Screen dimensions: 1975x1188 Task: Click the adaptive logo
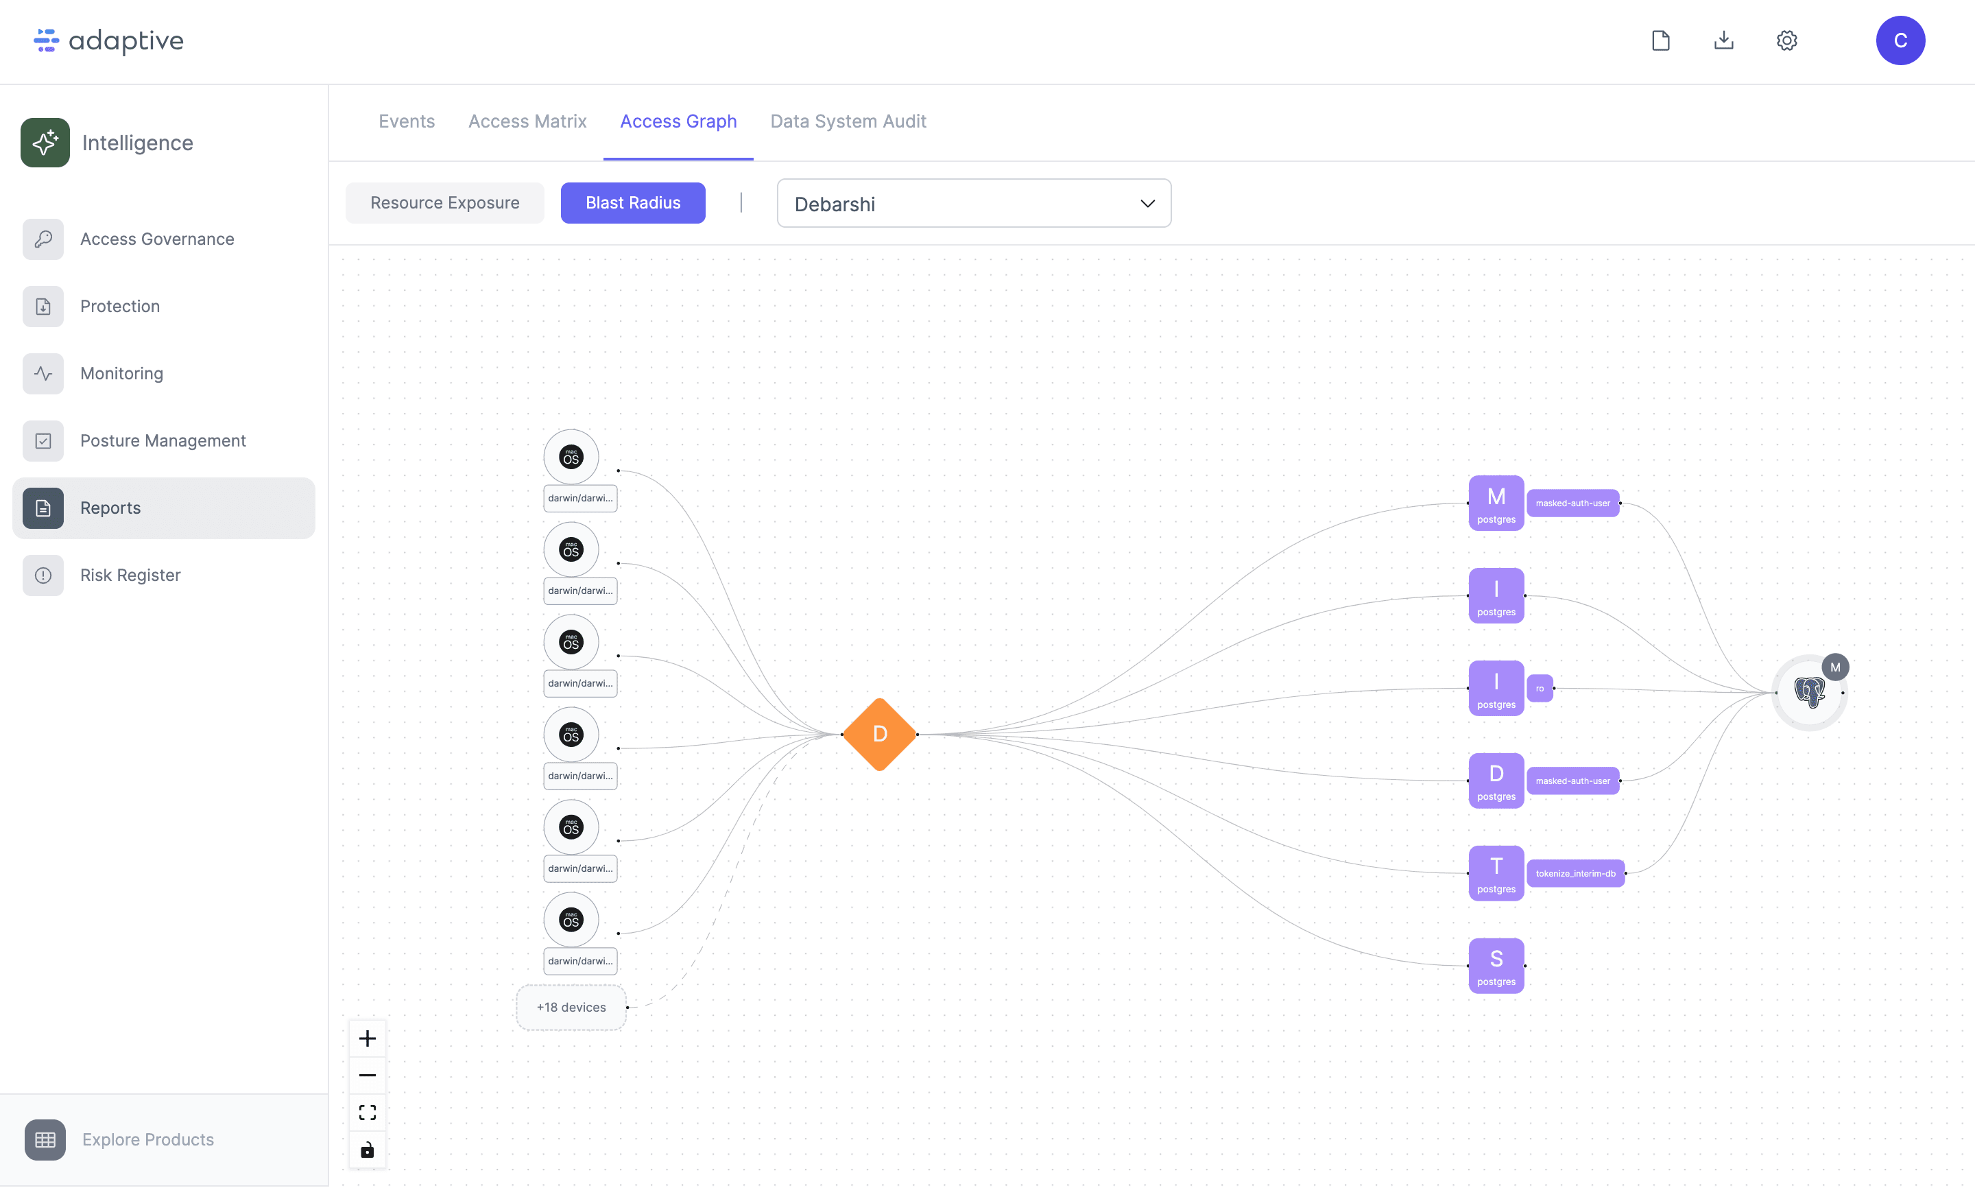coord(109,41)
